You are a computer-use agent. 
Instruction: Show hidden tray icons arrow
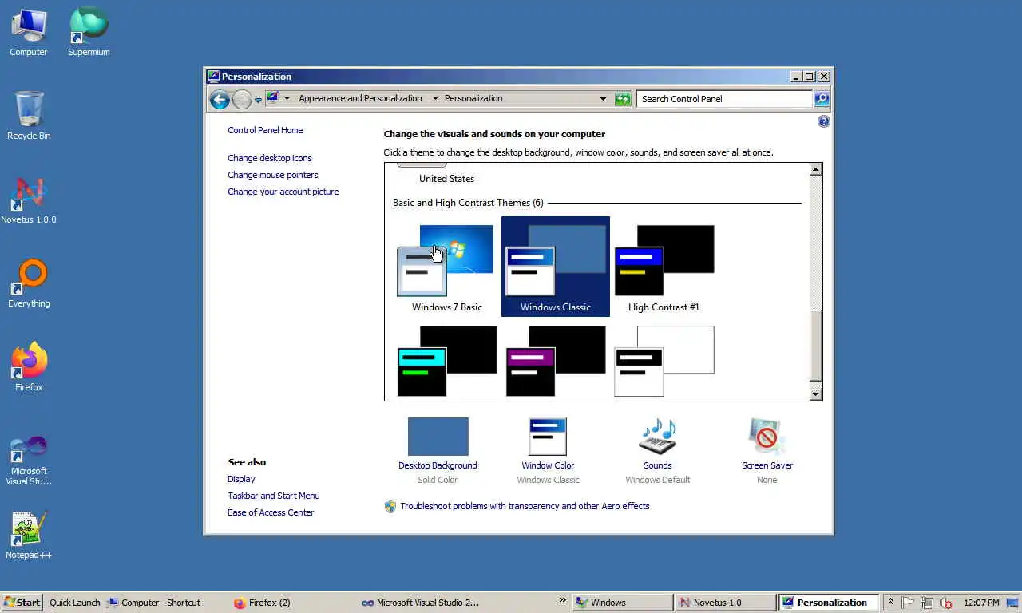pos(890,603)
